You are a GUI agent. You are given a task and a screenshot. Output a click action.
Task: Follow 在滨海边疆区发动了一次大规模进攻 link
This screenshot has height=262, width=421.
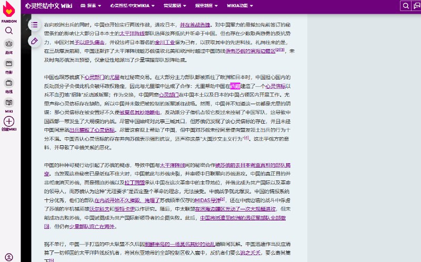click(x=235, y=209)
